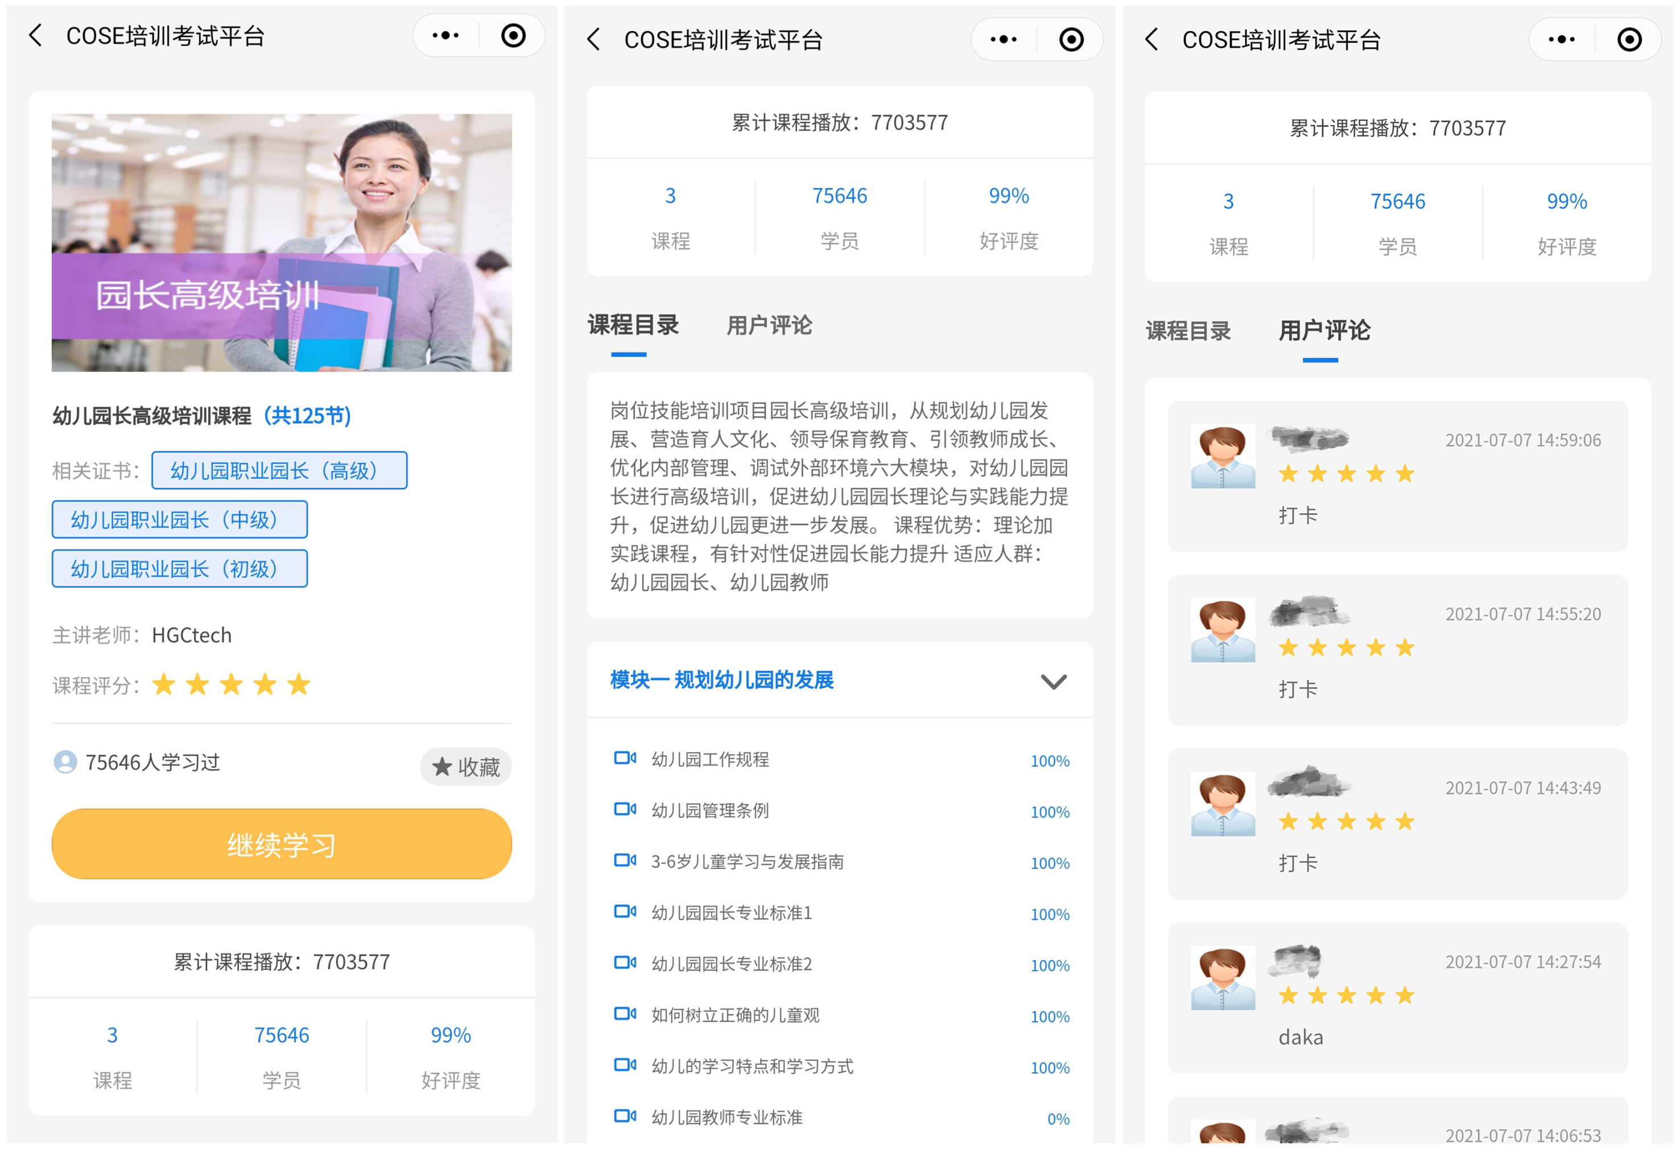The image size is (1680, 1149).
Task: Click the 园长高级培训 course banner image
Action: (x=281, y=243)
